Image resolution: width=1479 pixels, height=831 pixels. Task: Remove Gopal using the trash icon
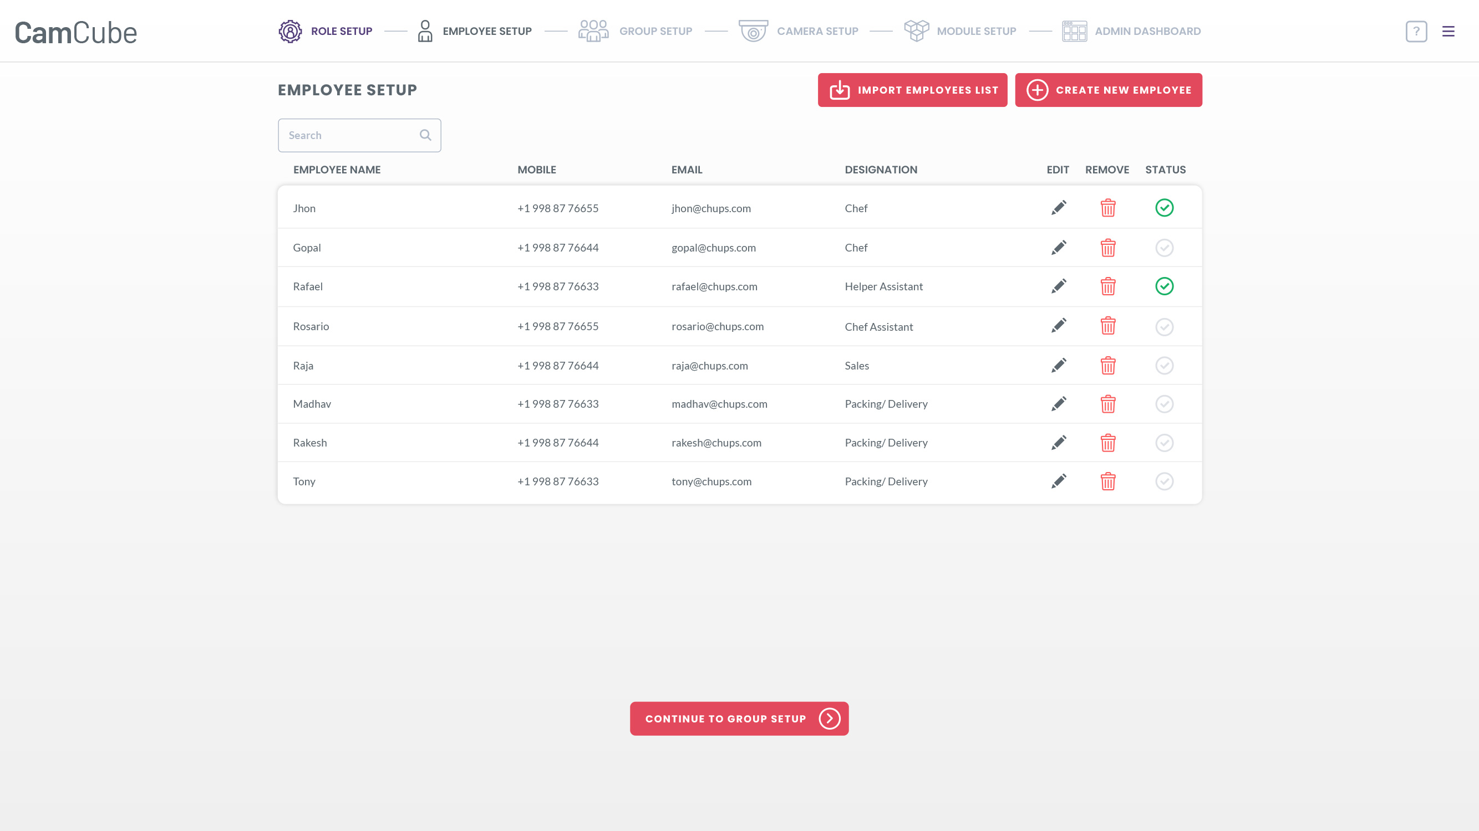point(1107,248)
